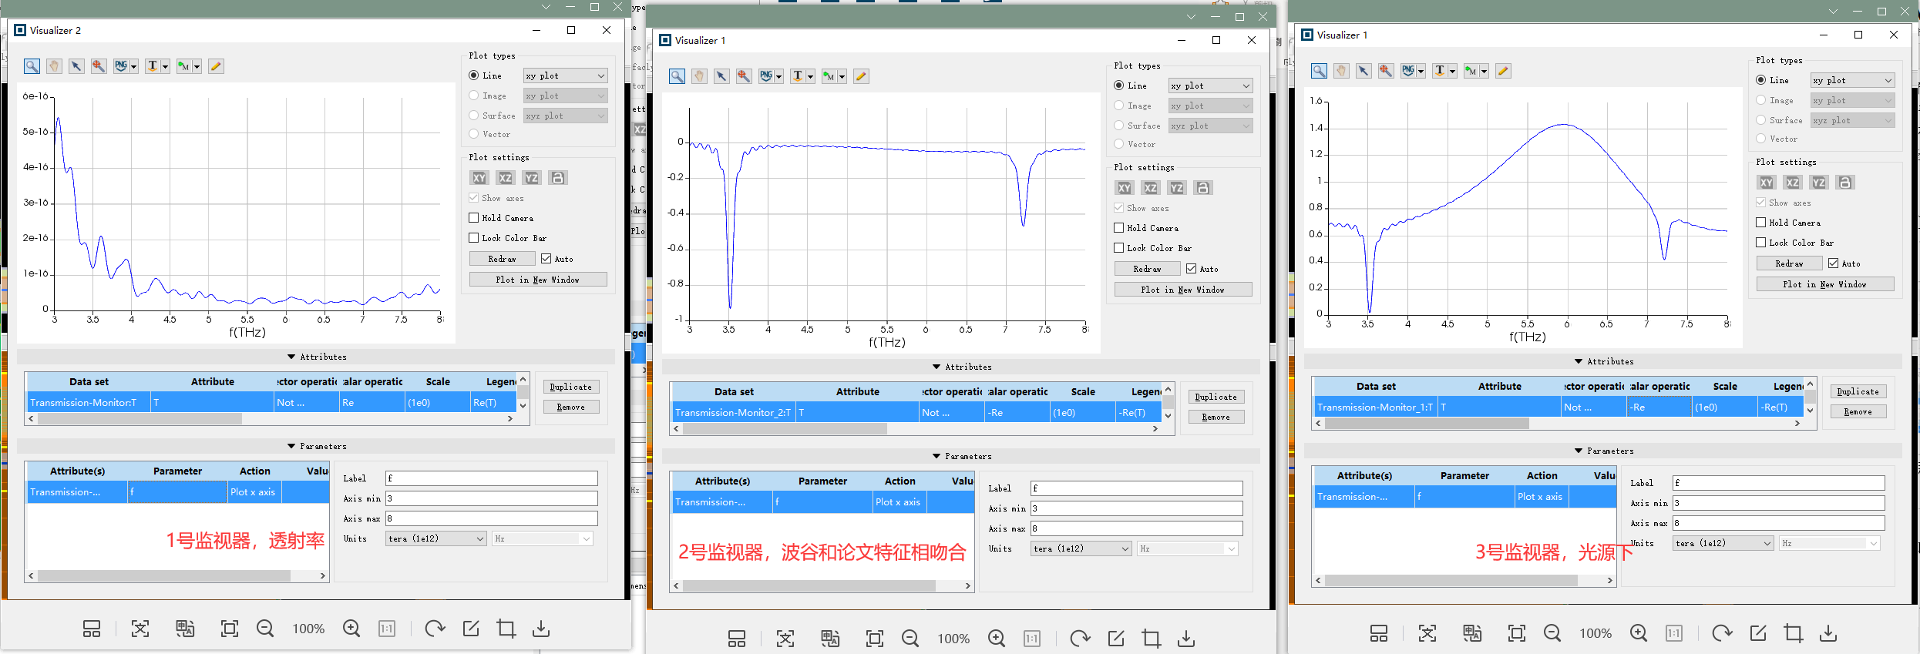The image size is (1920, 654).
Task: Collapse Parameters section in the Transmission-Monitor_1 visualizer
Action: pyautogui.click(x=1604, y=451)
